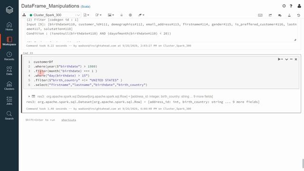Image resolution: width=304 pixels, height=171 pixels.
Task: Click the DataFrame_Manipulations notebook title
Action: click(x=50, y=6)
